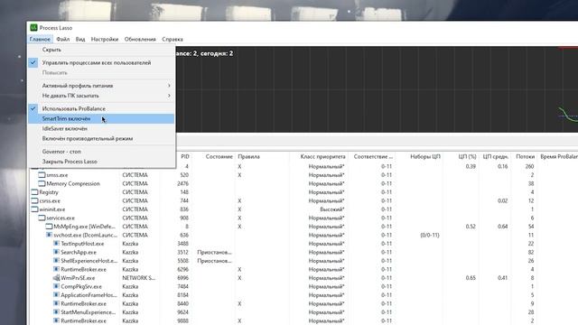Click Приостанов... state of ShellExperienceHost
The image size is (578, 325).
(x=214, y=261)
